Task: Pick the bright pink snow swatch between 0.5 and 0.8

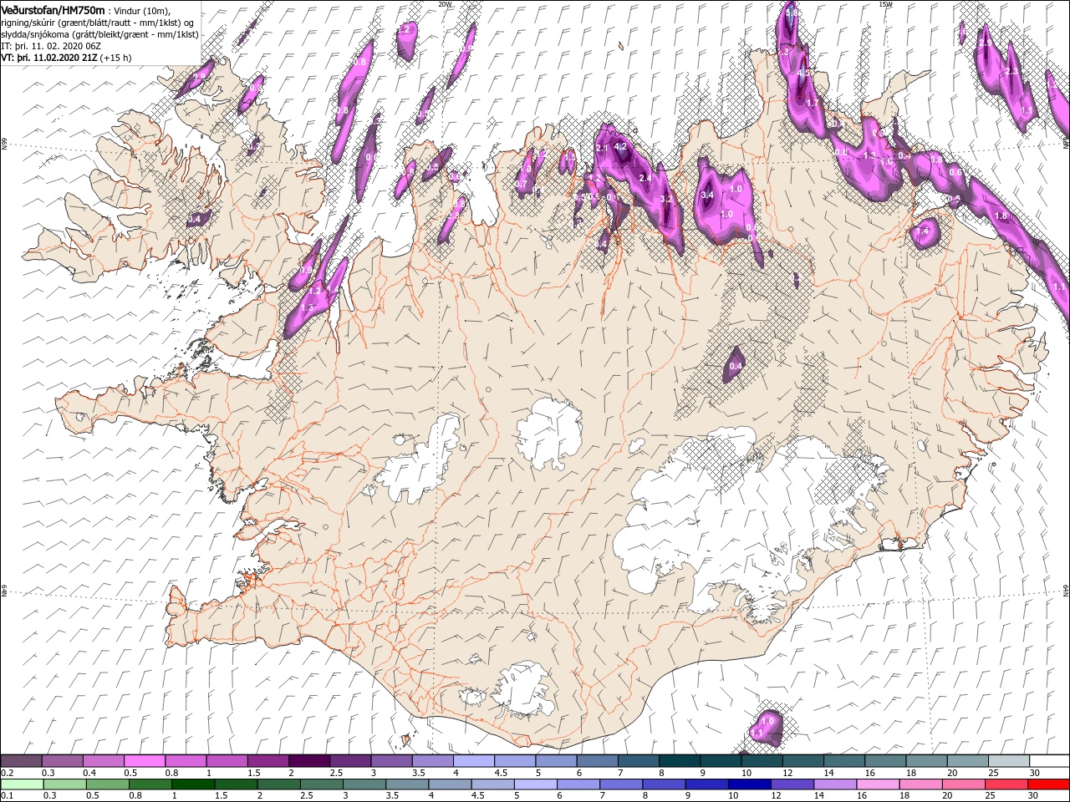Action: click(x=145, y=761)
